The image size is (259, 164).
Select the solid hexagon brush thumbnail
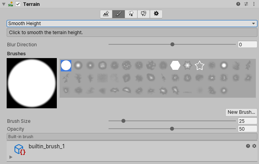click(x=175, y=66)
